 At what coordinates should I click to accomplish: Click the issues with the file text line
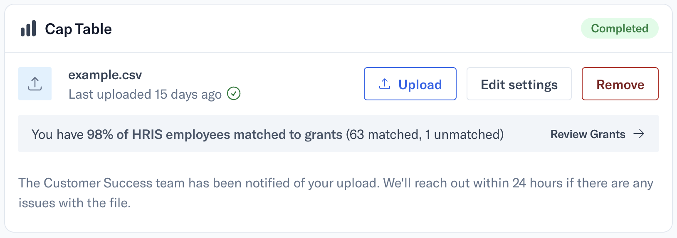74,203
